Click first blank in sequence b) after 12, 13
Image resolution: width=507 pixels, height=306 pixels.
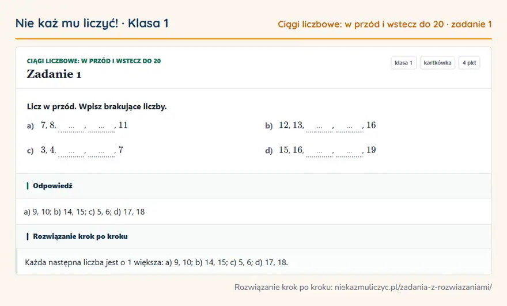(319, 127)
